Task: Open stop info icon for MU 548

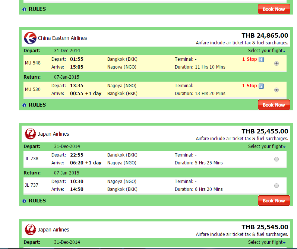Action: click(261, 60)
